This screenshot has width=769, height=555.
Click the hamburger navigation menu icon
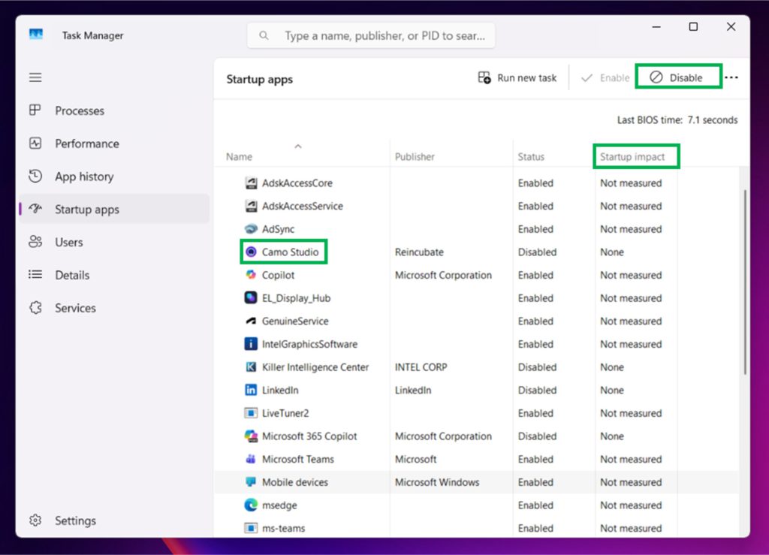[35, 77]
